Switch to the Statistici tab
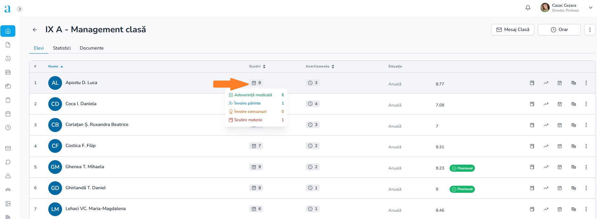Screen dimensions: 597x219 (62, 48)
